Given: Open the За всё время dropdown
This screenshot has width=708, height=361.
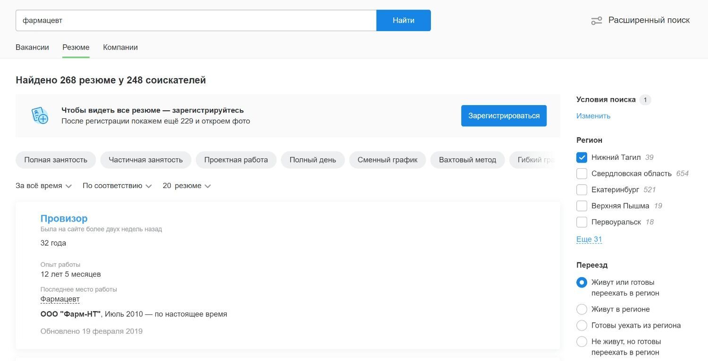Looking at the screenshot, I should (43, 186).
